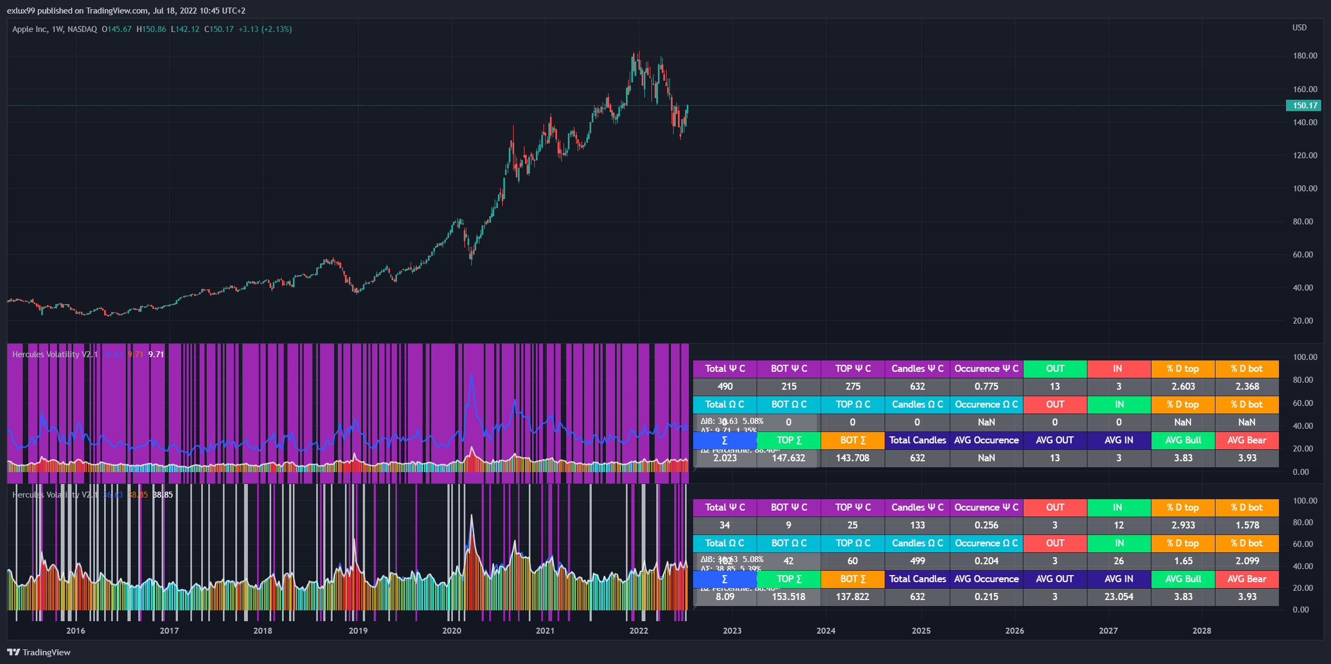Click the 2022 year marker on time axis
The image size is (1331, 664).
638,630
